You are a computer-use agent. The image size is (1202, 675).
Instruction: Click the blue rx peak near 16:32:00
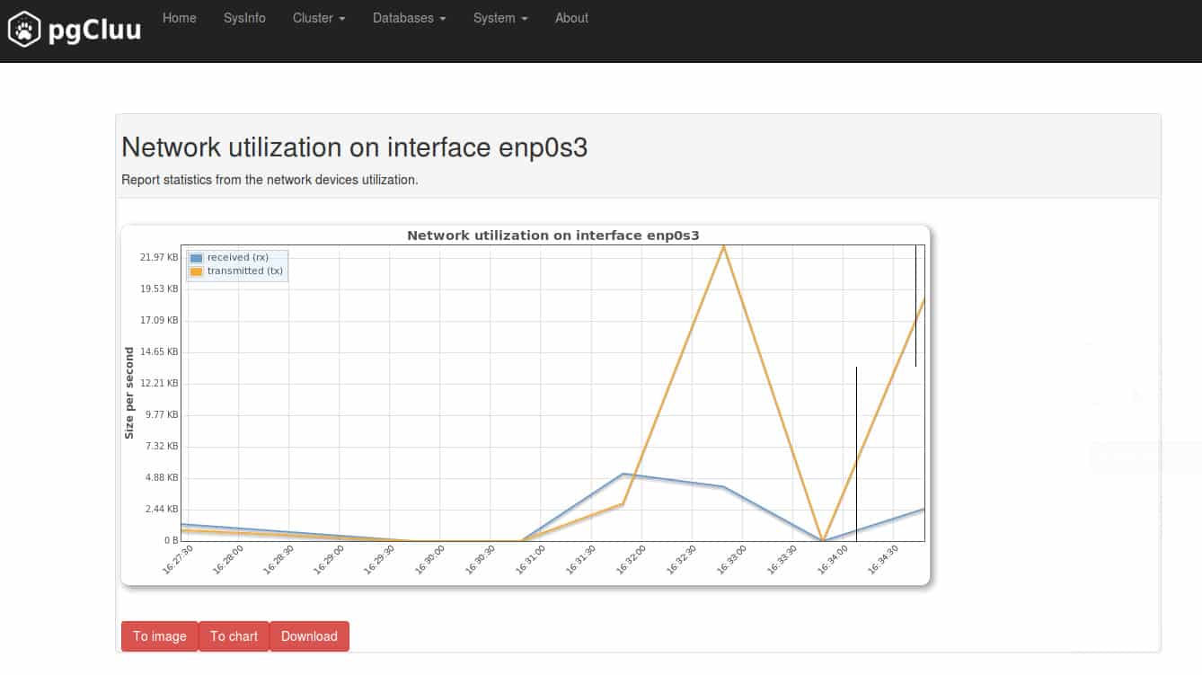pos(623,474)
